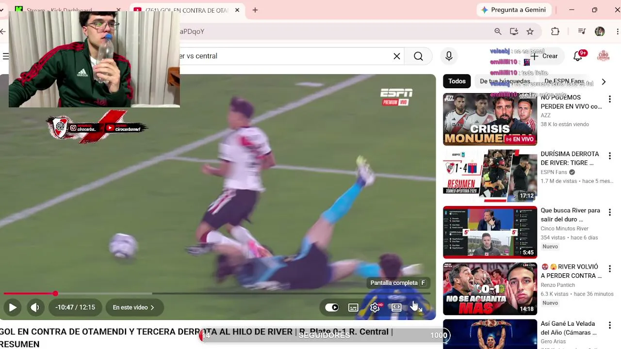Viewport: 621px width, 349px height.
Task: Expand the 'En este video' chapters chip
Action: 133,307
